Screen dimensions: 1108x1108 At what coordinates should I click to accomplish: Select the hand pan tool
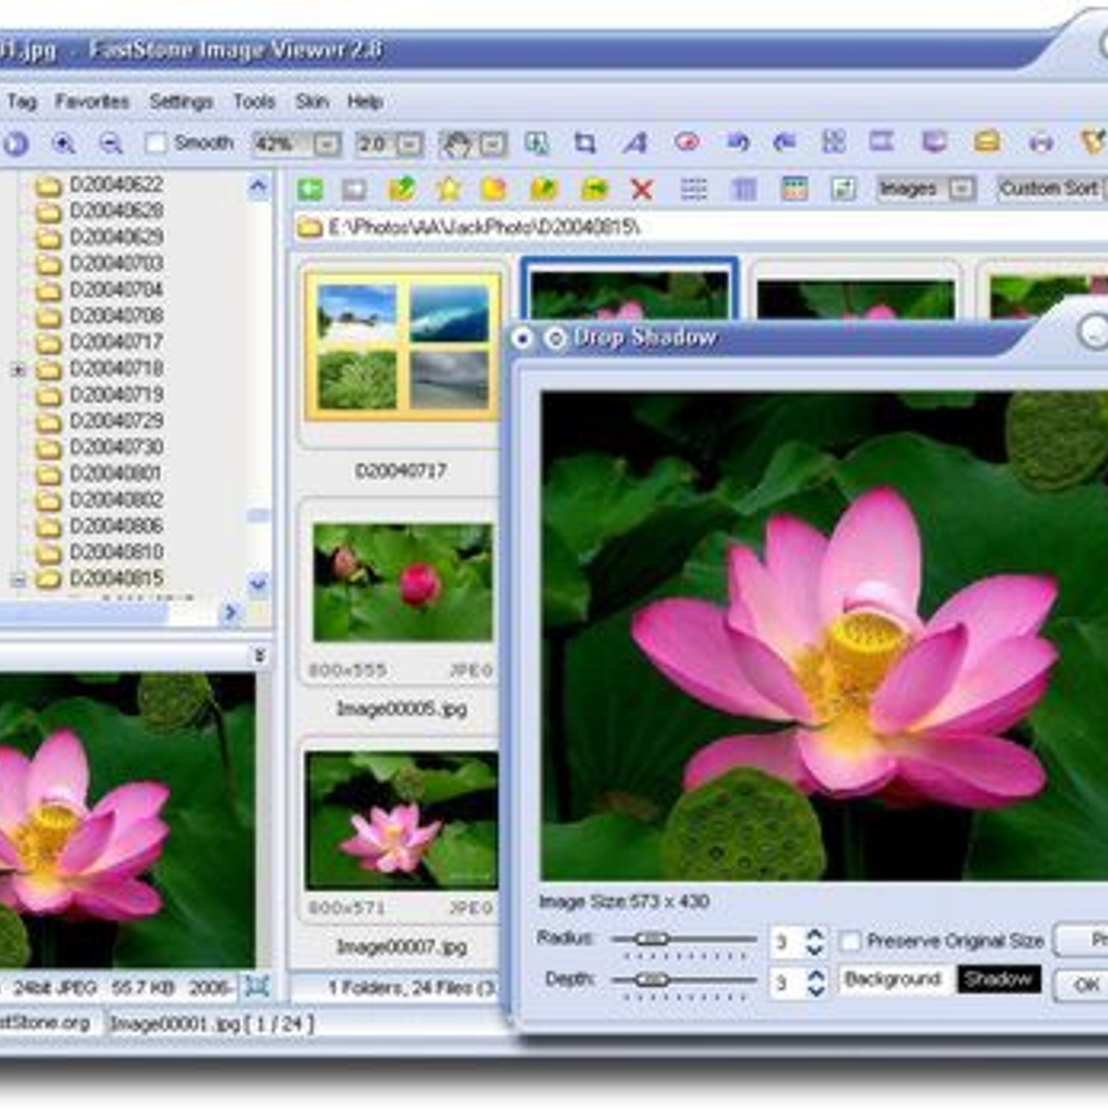[457, 144]
